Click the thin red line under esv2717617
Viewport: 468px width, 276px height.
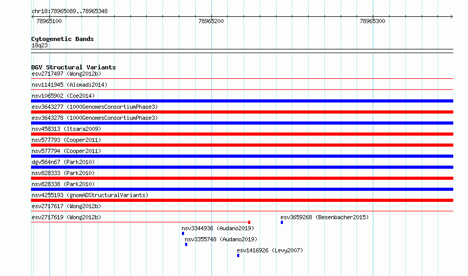[242, 211]
